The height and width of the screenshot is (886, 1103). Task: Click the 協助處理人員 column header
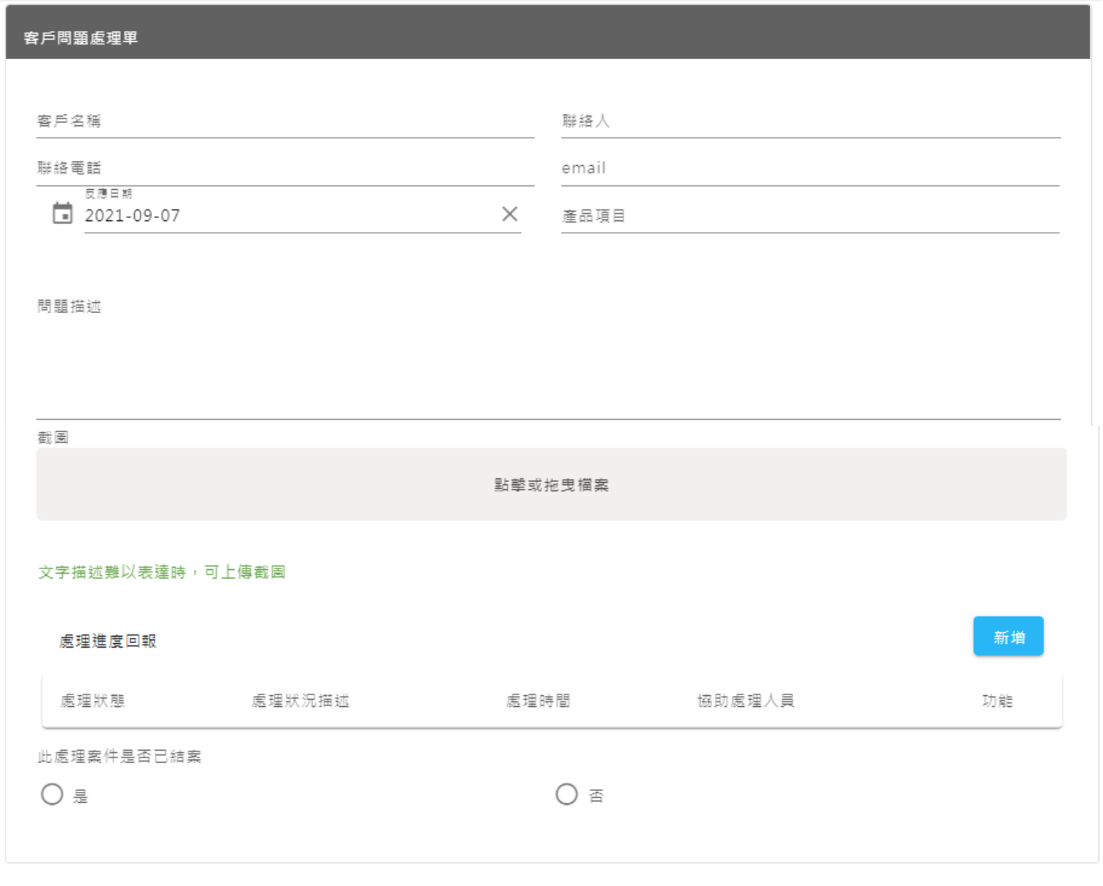click(x=745, y=701)
